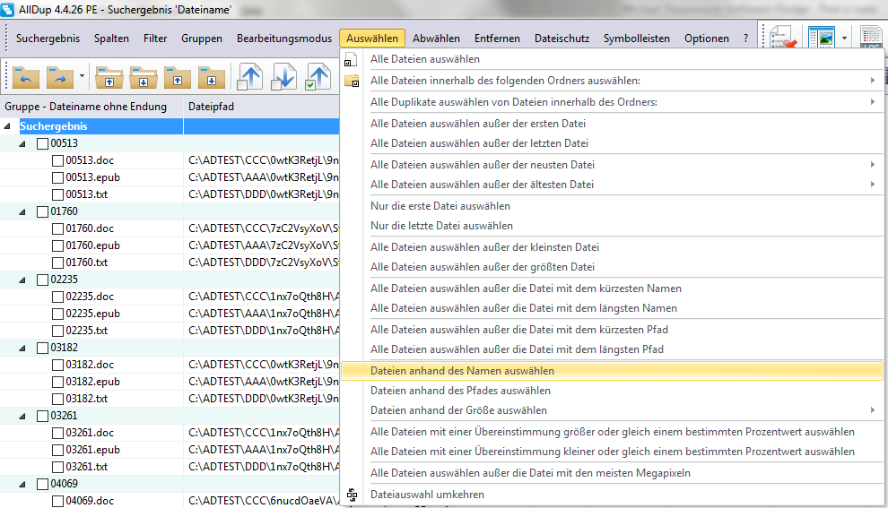Image resolution: width=888 pixels, height=508 pixels.
Task: Open dropdown arrow beside folder forward icon
Action: coord(82,76)
